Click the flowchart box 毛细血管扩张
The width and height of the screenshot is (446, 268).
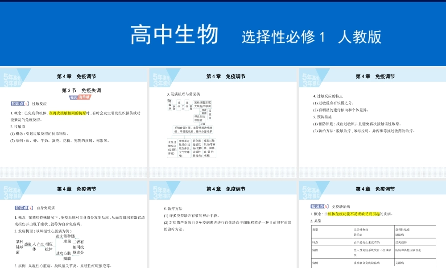pyautogui.click(x=193, y=130)
